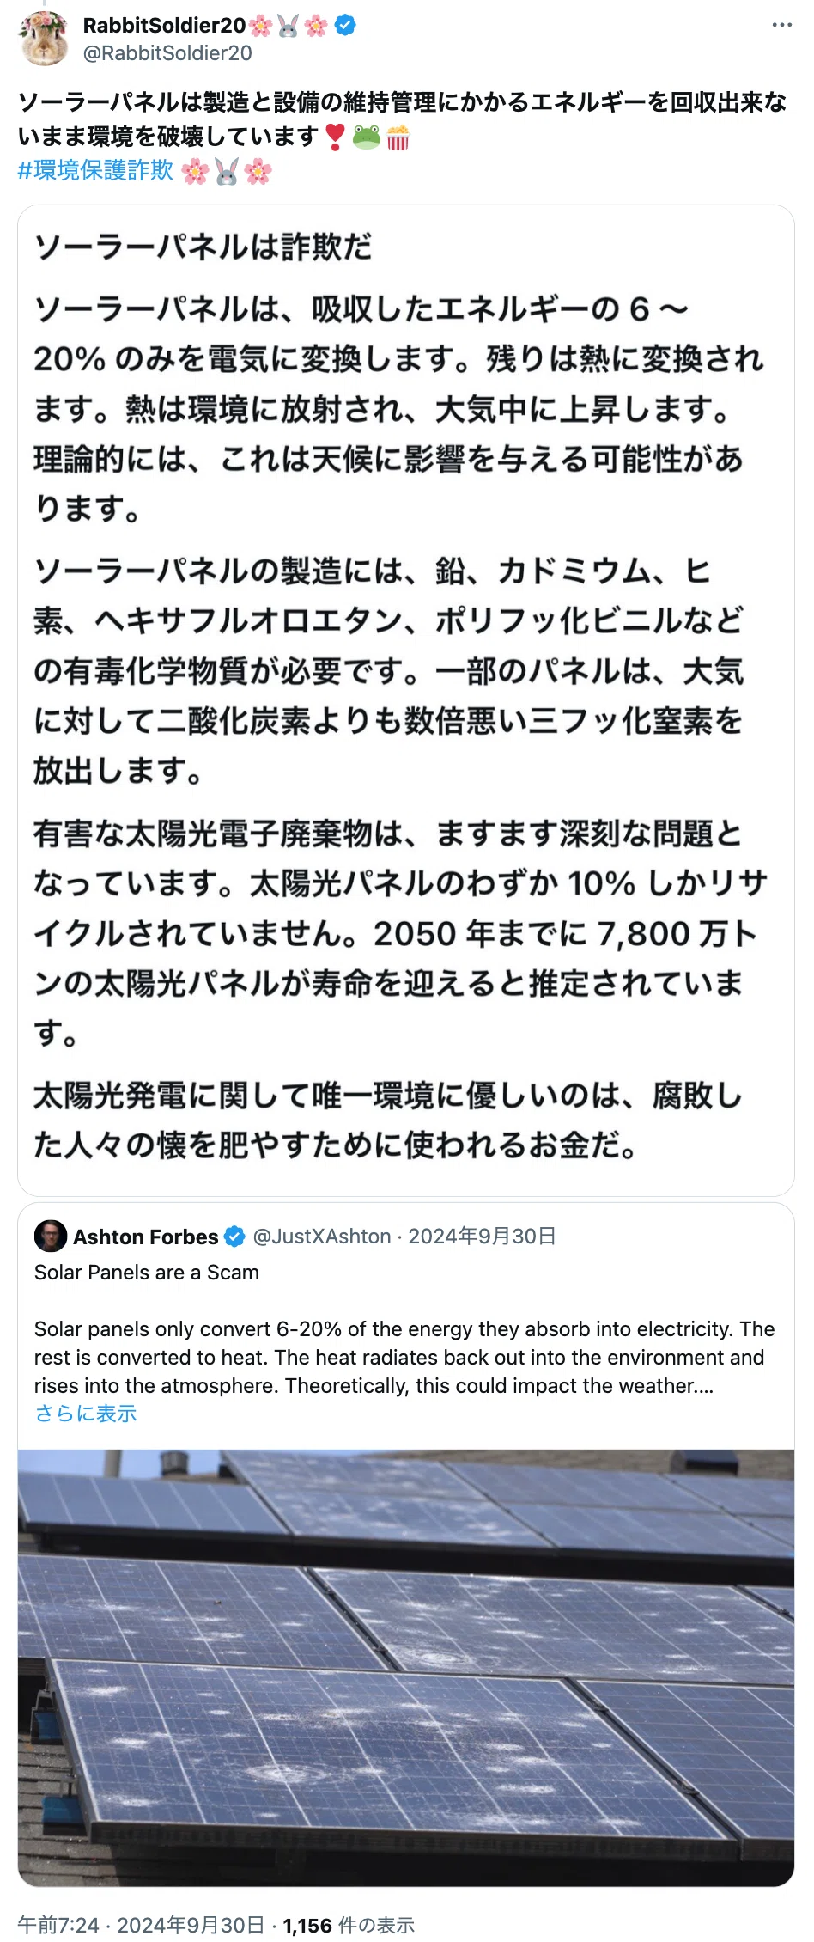
Task: Open the @RabbitSoldier20 handle link
Action: click(x=167, y=53)
